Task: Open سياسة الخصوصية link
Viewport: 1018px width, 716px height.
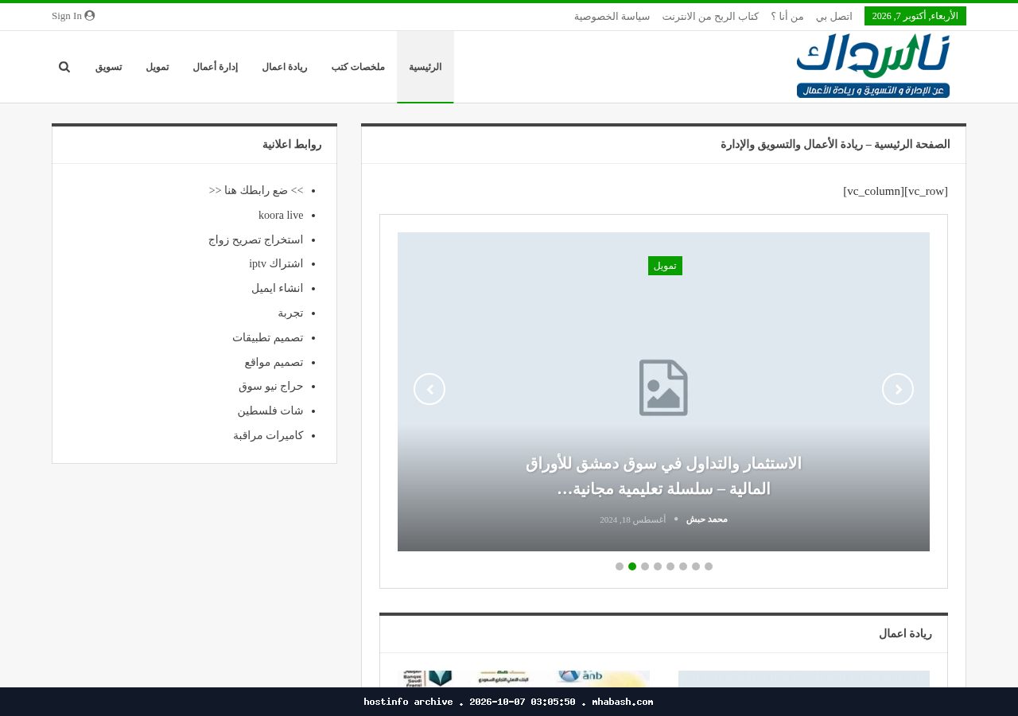Action: [x=612, y=16]
